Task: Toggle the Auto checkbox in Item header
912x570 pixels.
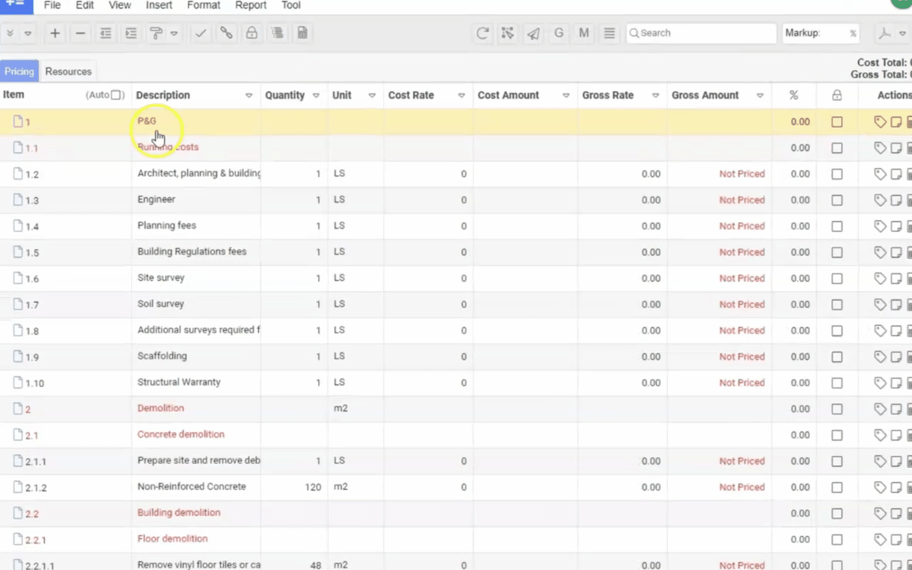Action: 116,95
